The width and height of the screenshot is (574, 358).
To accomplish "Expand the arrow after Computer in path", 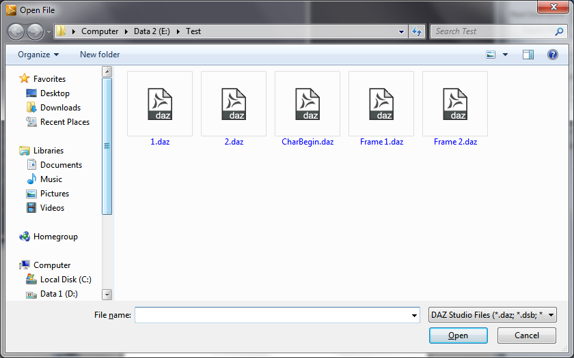I will click(126, 31).
